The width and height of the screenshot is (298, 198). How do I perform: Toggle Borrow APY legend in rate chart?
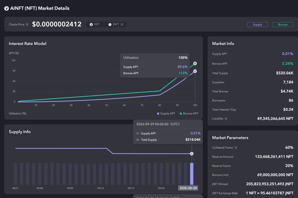pyautogui.click(x=189, y=113)
